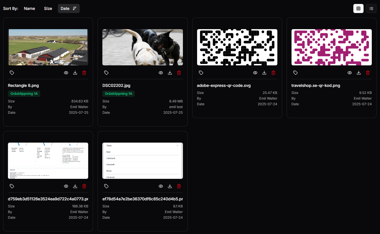Delete the d759eb3d51126e file
The image size is (380, 234).
[x=84, y=186]
